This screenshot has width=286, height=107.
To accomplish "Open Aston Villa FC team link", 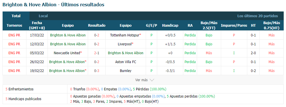I will [x=125, y=62].
